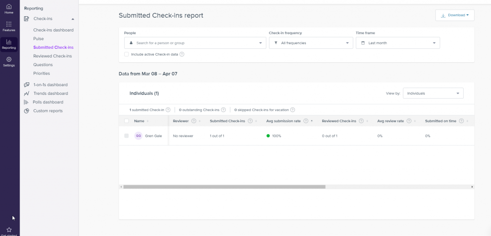Click the '1 out of 1' submitted cell

coord(217,136)
